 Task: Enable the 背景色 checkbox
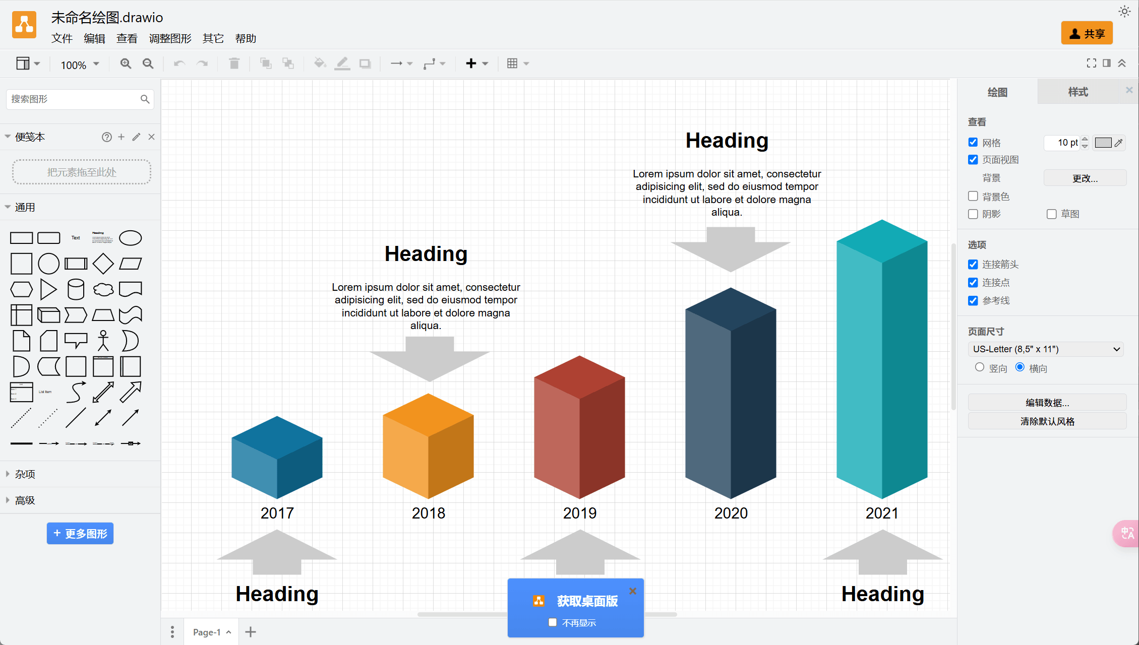(x=973, y=196)
